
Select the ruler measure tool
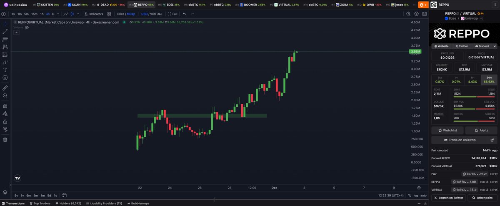point(5,88)
